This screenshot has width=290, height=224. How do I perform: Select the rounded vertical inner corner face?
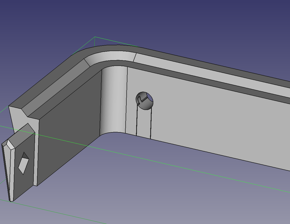point(114,100)
